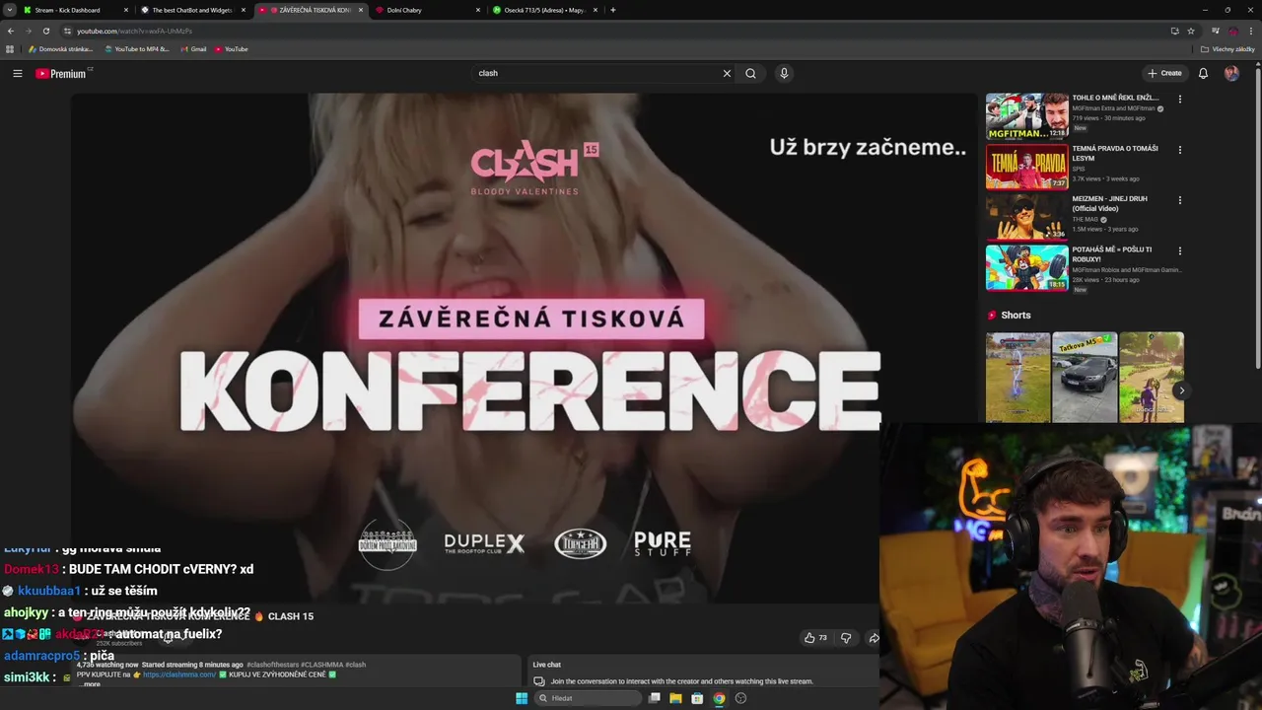
Task: Open the apps grid in bookmarks bar
Action: 10,48
